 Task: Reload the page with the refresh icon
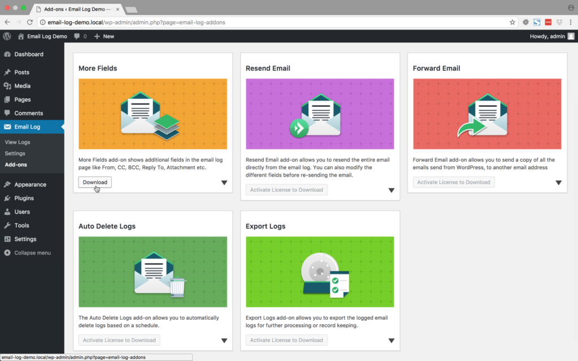[30, 22]
